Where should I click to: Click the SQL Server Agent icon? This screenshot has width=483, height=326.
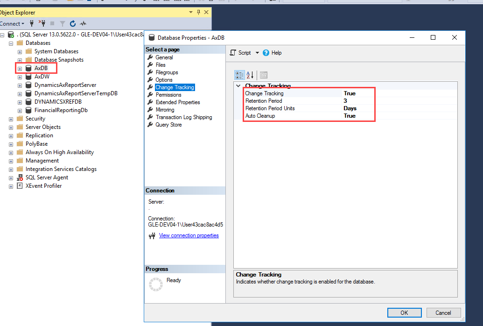click(20, 177)
